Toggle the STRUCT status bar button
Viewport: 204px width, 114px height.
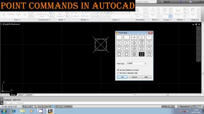[69, 106]
